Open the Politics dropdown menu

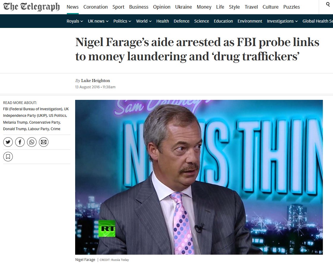(x=122, y=21)
